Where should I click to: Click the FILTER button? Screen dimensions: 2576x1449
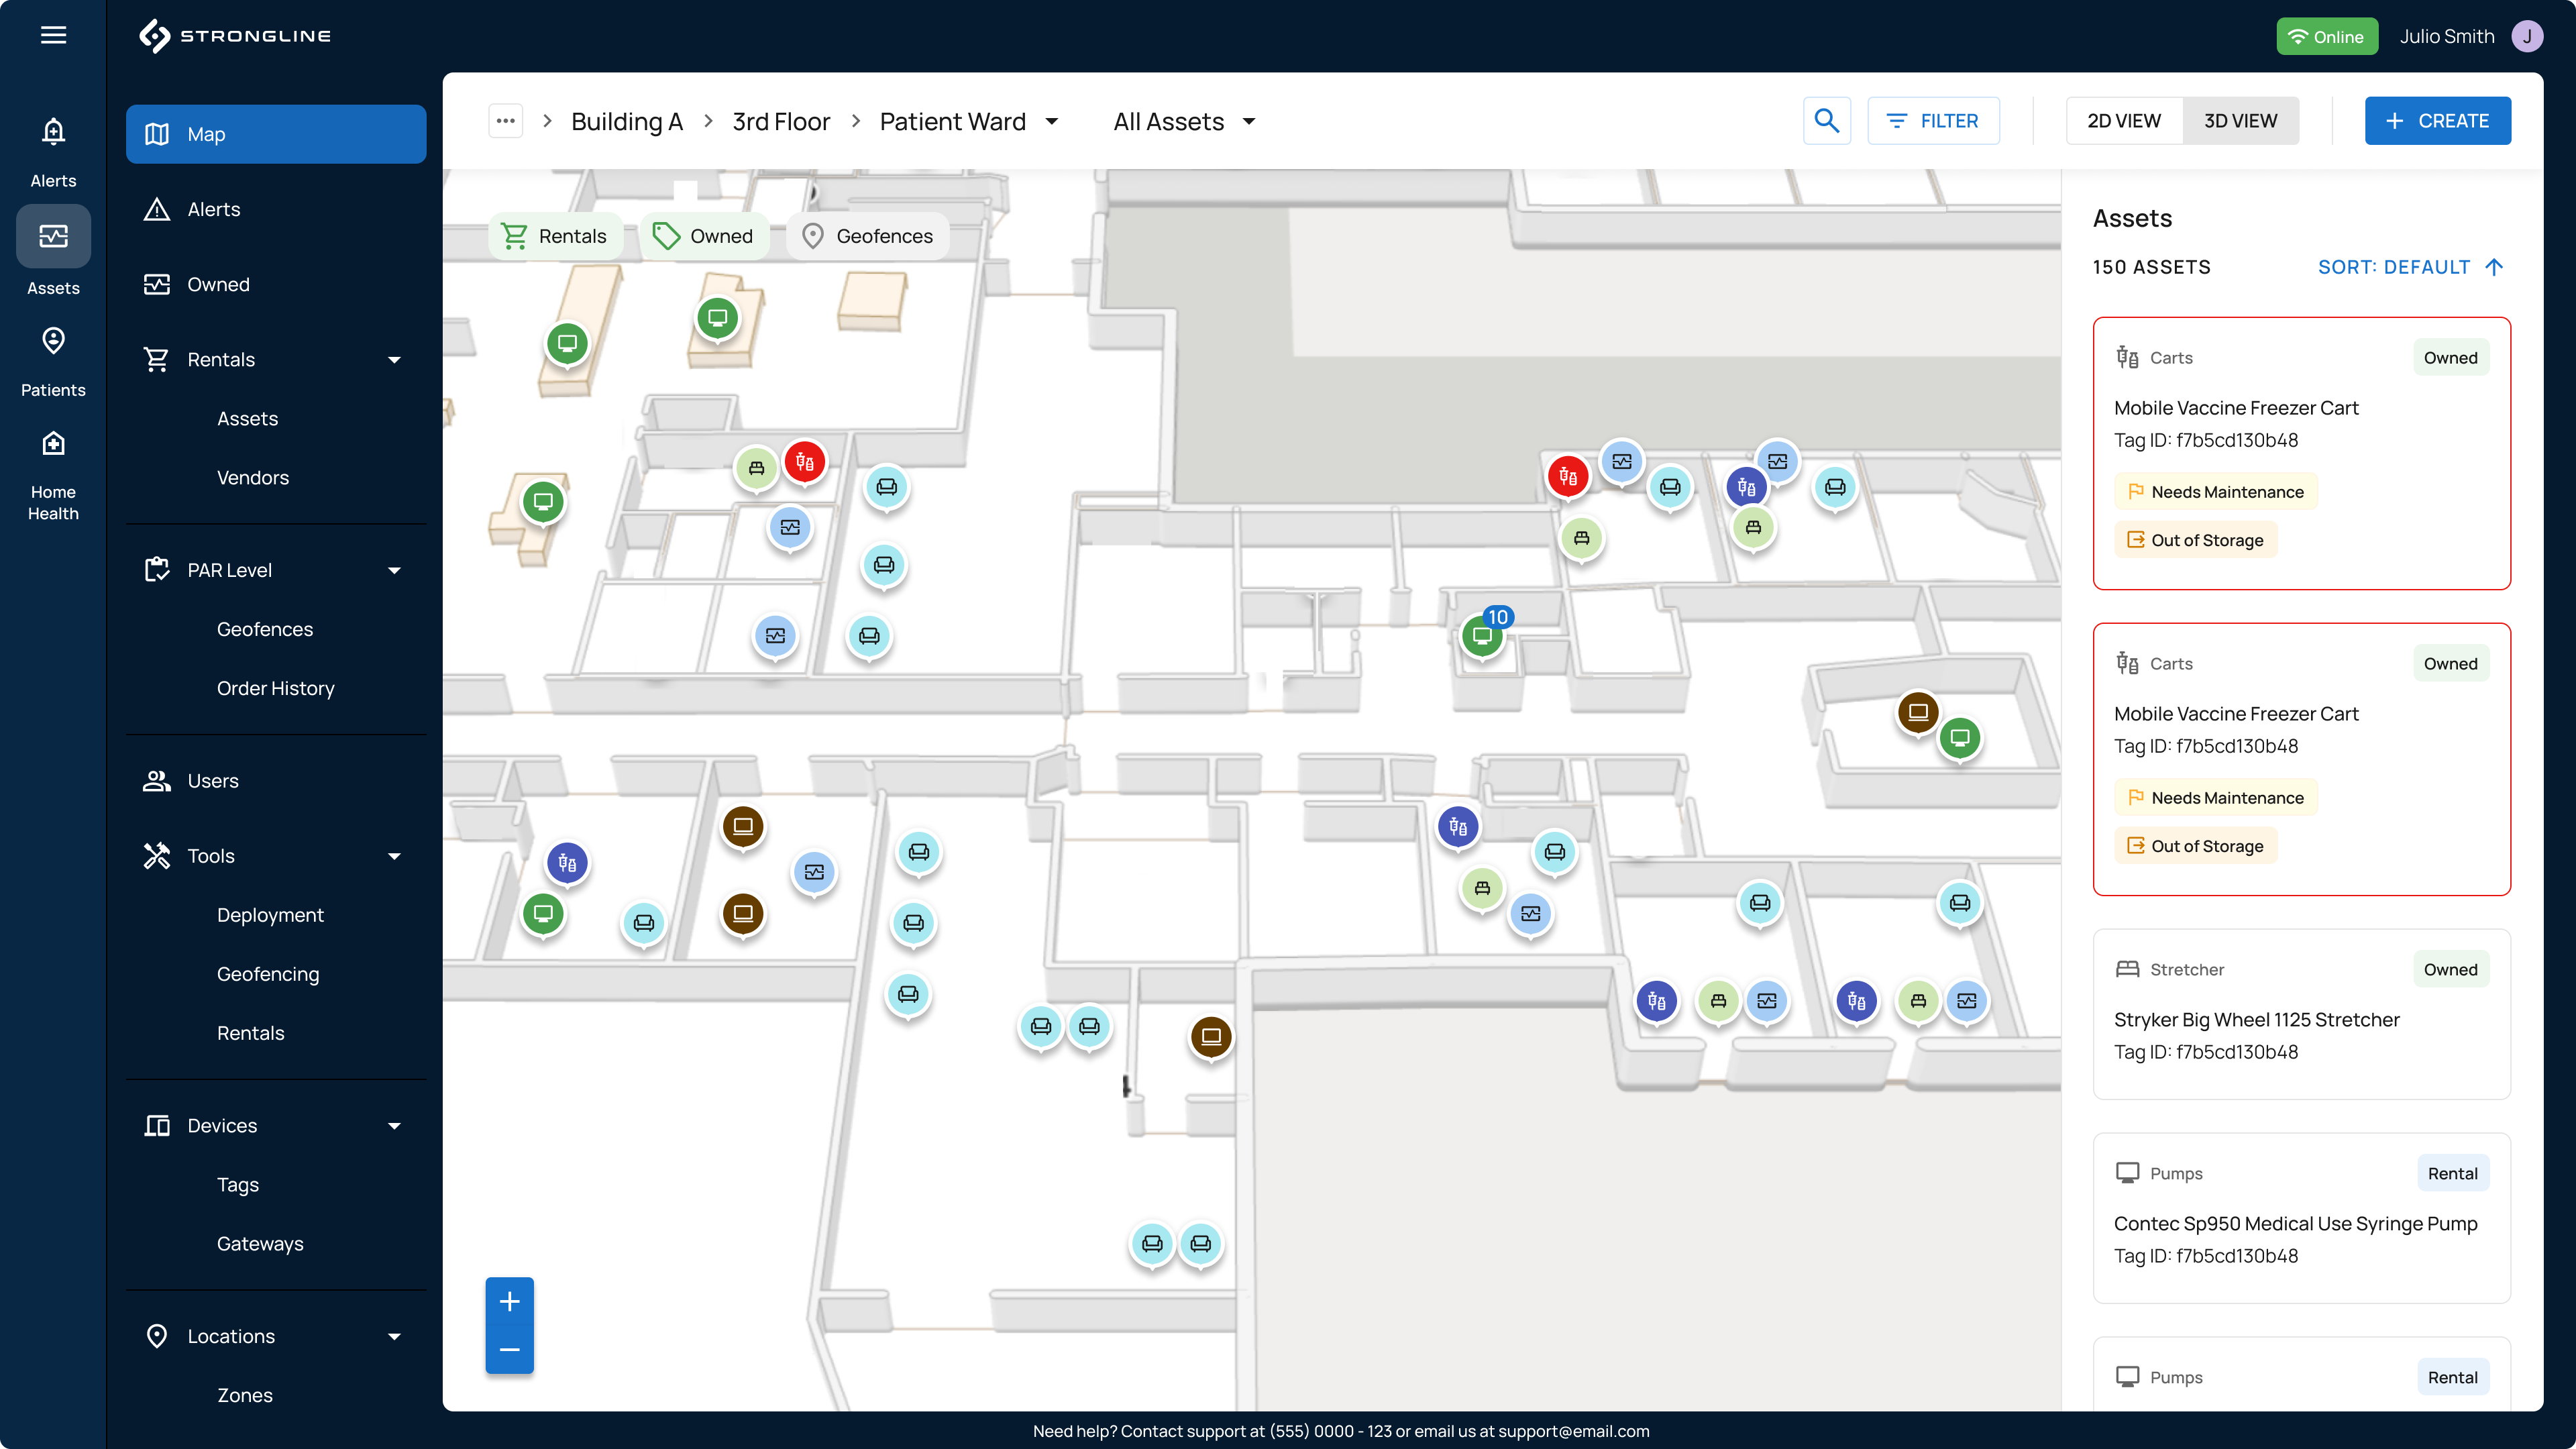1933,121
